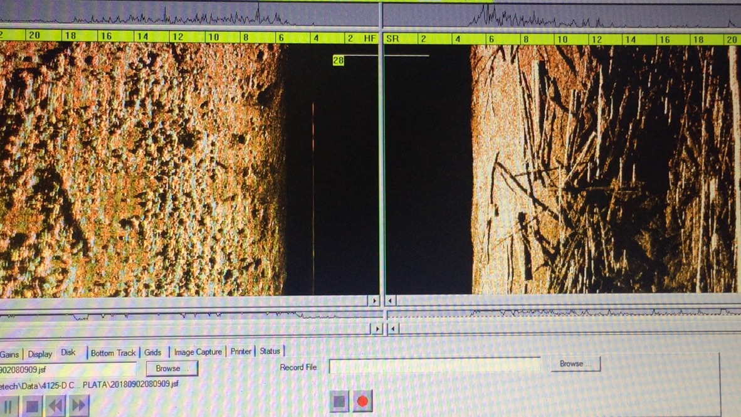The height and width of the screenshot is (417, 741).
Task: Stop the sonar file playback
Action: click(x=32, y=406)
